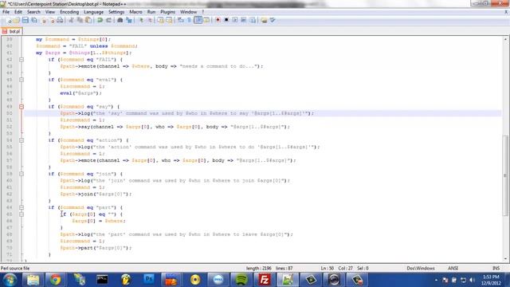Click the Cut scissors toolbar icon
Screen dimensions: 510x287
click(71, 20)
